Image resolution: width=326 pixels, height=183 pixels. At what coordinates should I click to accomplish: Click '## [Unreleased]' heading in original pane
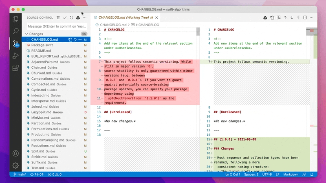(118, 112)
